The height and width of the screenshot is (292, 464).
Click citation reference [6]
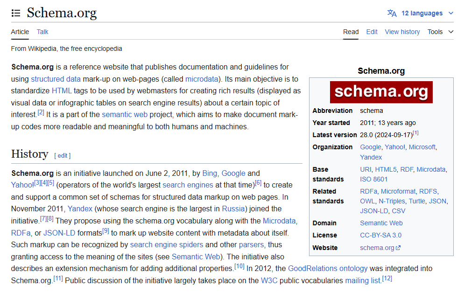258,183
